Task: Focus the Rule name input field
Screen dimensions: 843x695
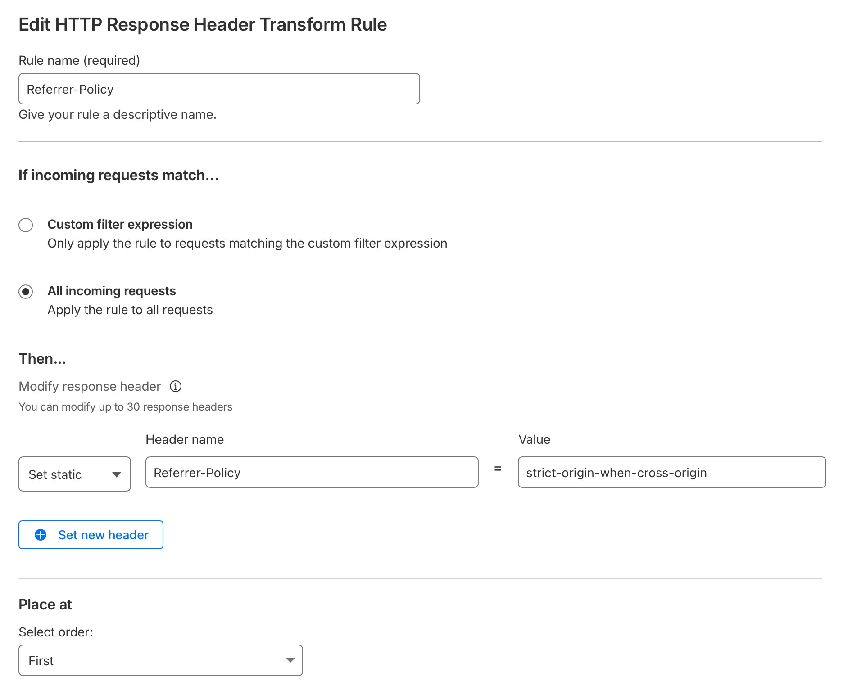Action: point(219,89)
